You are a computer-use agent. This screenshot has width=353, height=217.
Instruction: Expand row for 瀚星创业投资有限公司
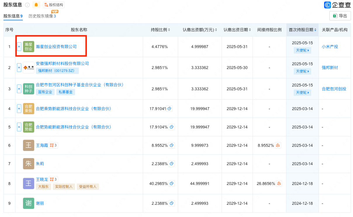point(19,47)
